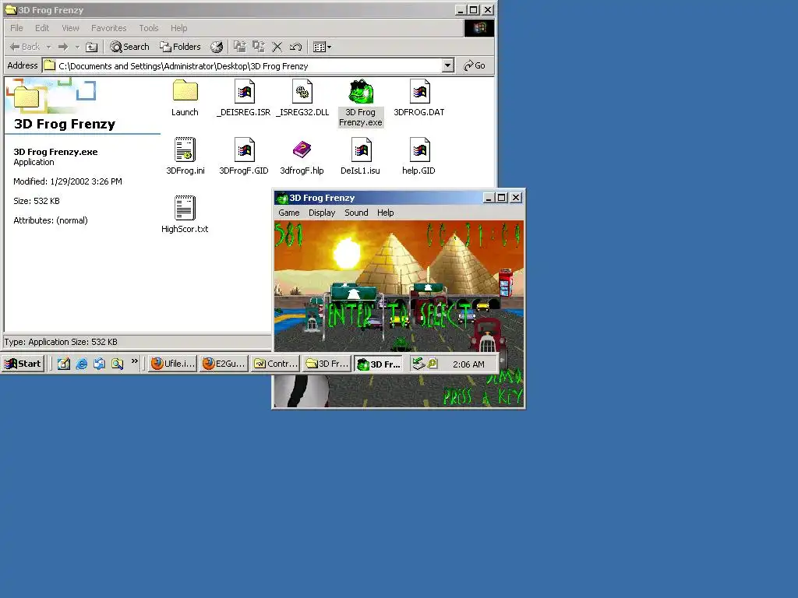Switch to 3D Fr... folder taskbar button

point(327,364)
